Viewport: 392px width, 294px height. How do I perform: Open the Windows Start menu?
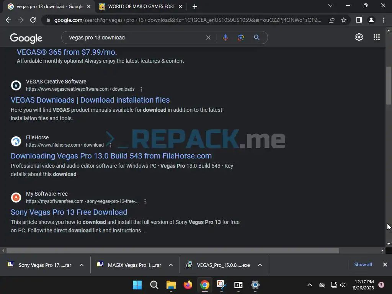click(137, 285)
